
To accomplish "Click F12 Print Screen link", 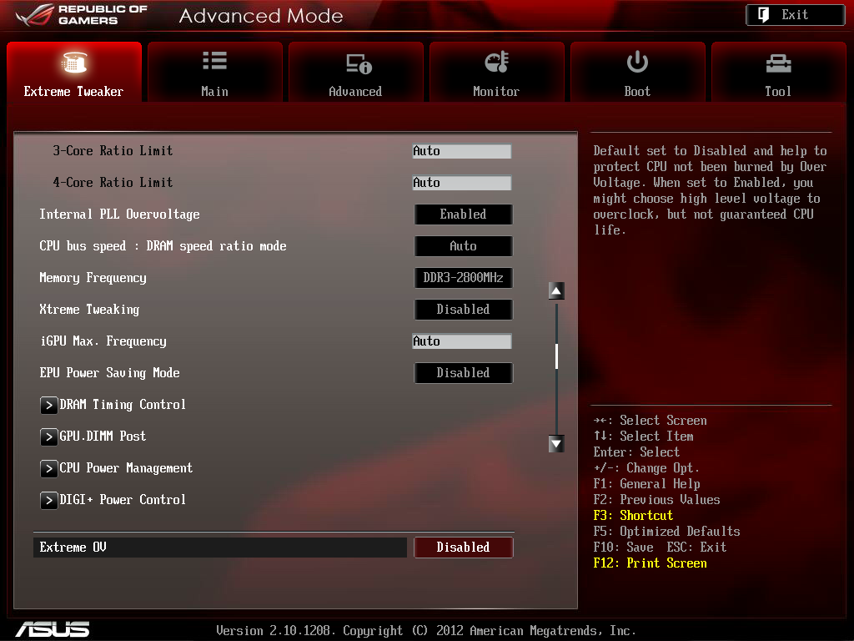I will 650,563.
